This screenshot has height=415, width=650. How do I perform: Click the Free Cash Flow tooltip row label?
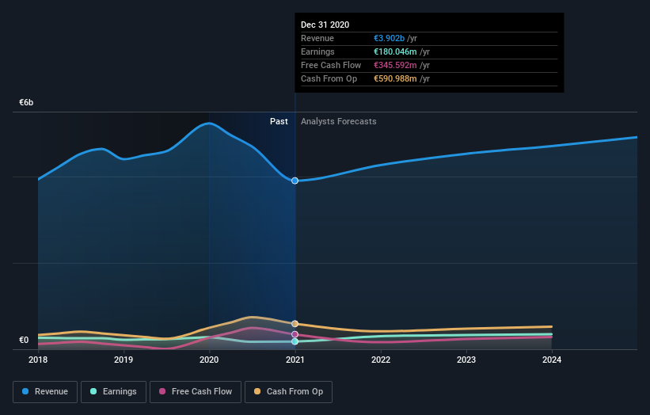click(x=331, y=65)
